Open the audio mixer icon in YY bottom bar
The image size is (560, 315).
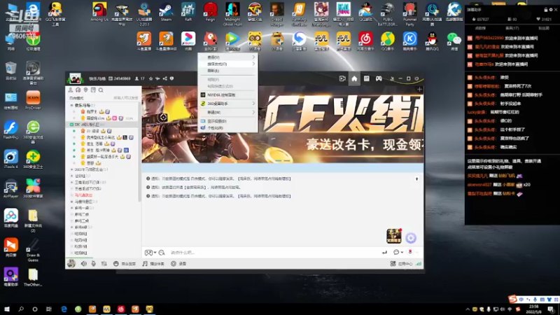pyautogui.click(x=104, y=264)
